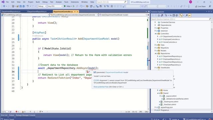Viewport: 213px width, 120px height.
Task: Open EmployeeController.cs in Solution Explorer
Action: coord(171,39)
